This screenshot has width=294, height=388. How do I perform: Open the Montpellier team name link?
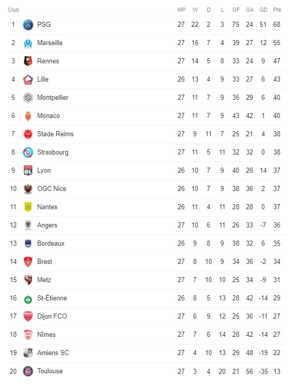click(x=53, y=97)
